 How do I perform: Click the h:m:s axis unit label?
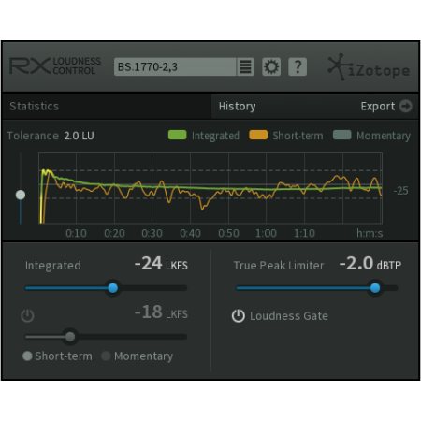tap(370, 233)
